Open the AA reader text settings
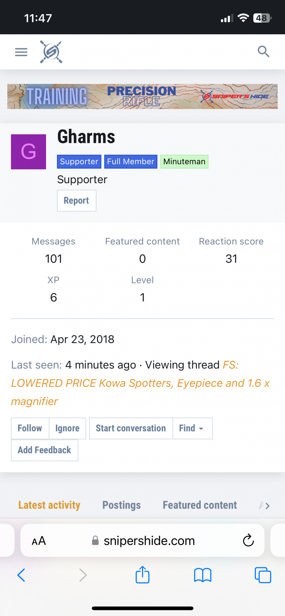This screenshot has height=616, width=285. pos(39,541)
